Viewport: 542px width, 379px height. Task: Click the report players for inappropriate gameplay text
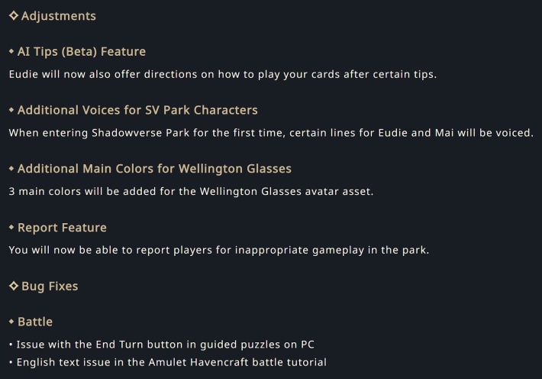[219, 250]
